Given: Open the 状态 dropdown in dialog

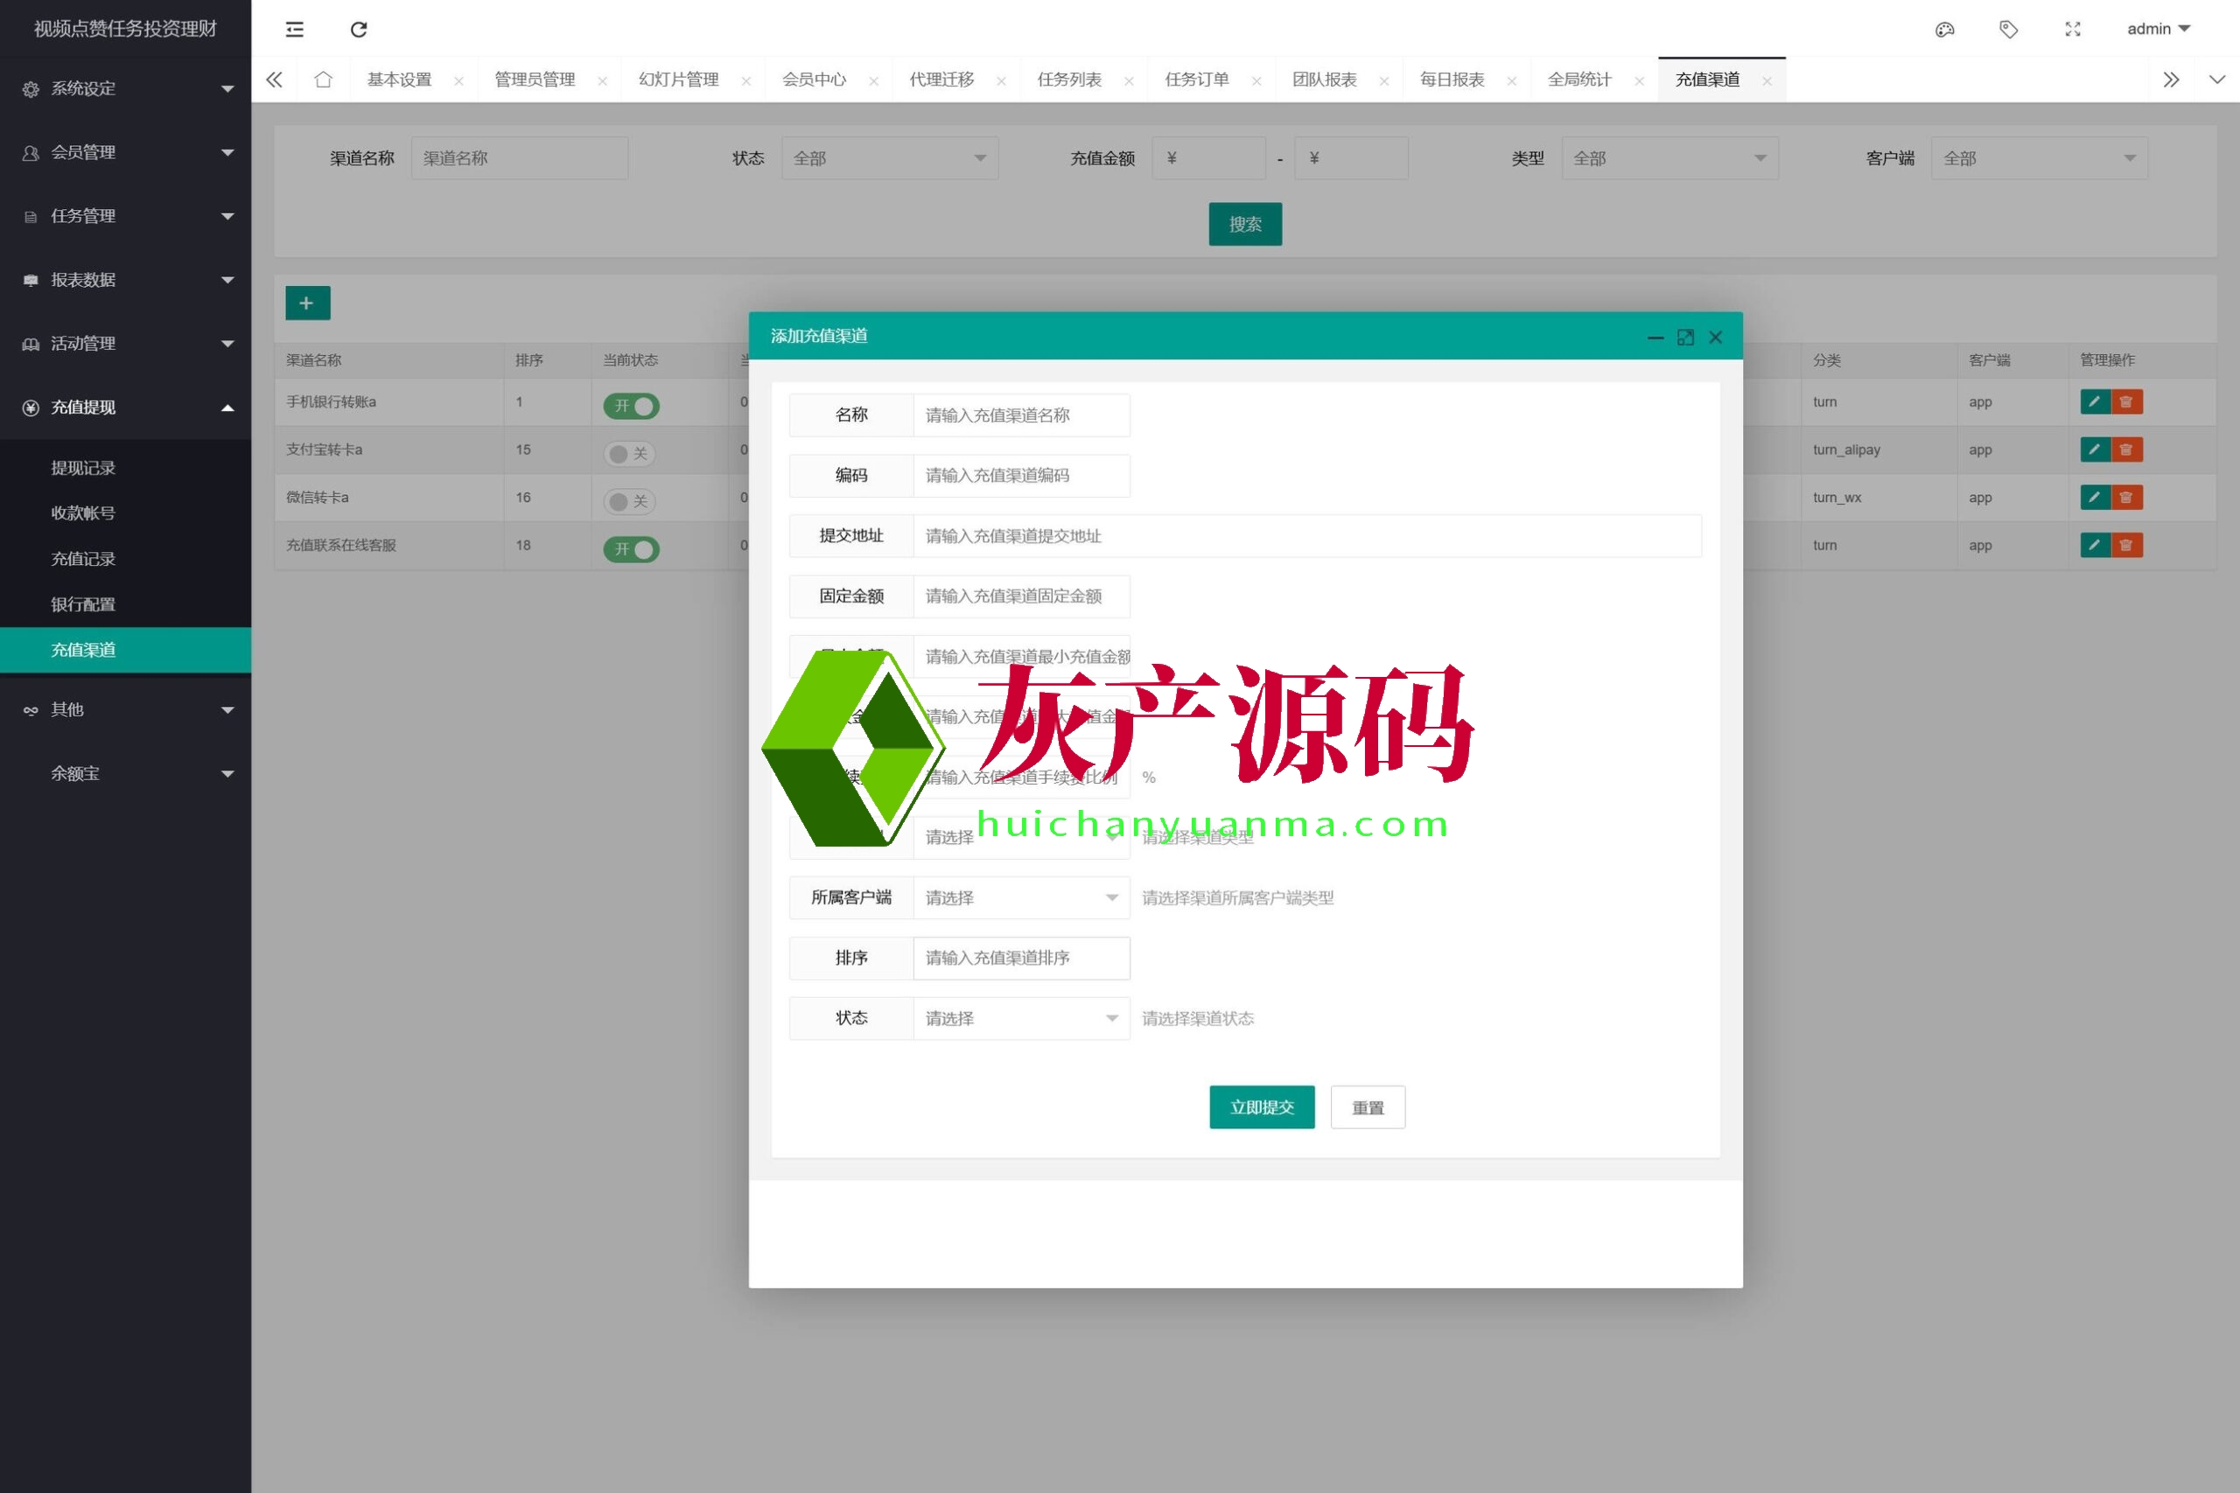Looking at the screenshot, I should coord(1020,1019).
